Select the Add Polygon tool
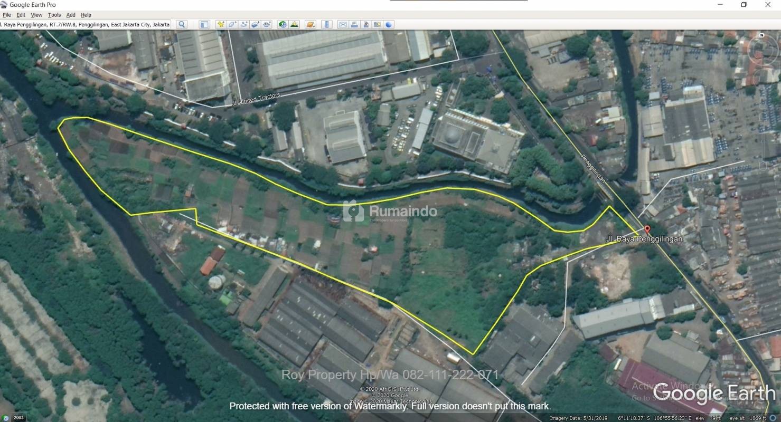Viewport: 781px width, 422px height. tap(232, 24)
